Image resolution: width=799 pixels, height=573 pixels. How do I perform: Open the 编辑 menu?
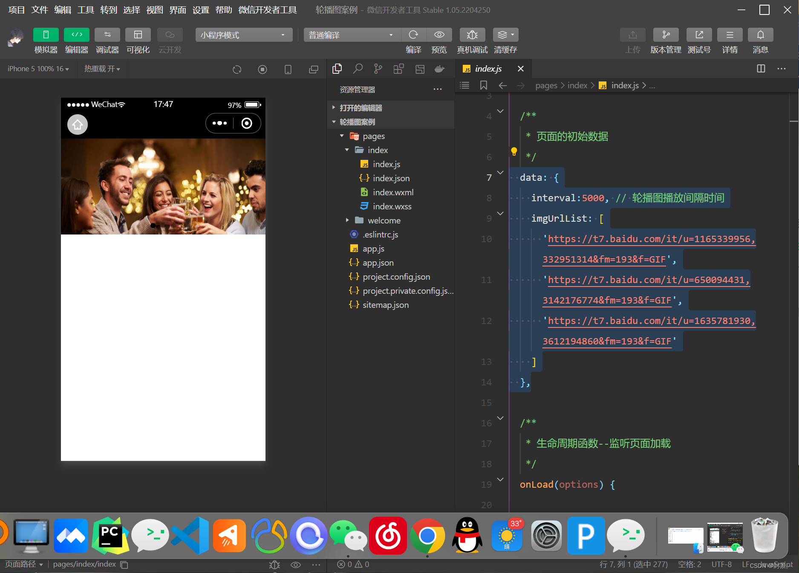pos(63,10)
